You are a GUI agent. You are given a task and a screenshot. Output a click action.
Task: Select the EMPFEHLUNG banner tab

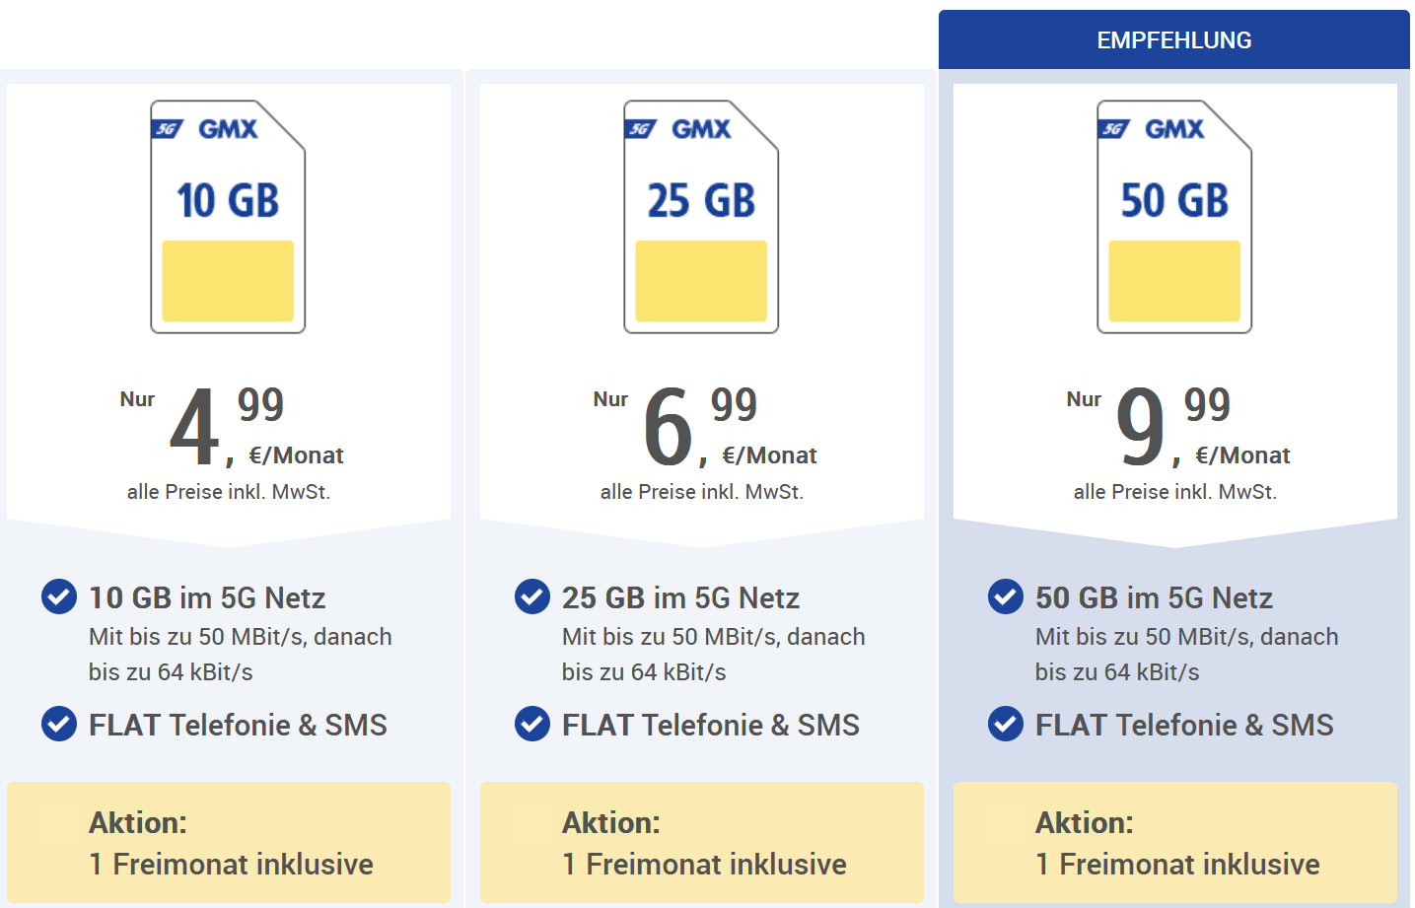[x=1174, y=39]
